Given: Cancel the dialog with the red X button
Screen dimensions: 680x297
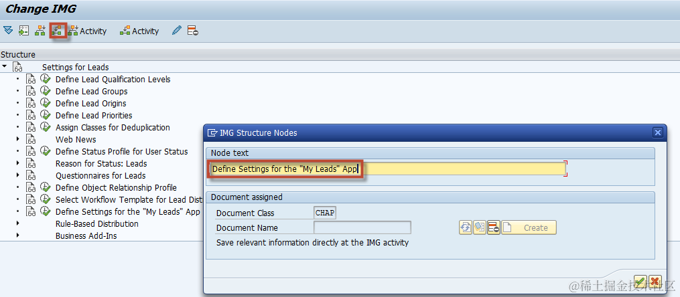Looking at the screenshot, I should [x=655, y=280].
